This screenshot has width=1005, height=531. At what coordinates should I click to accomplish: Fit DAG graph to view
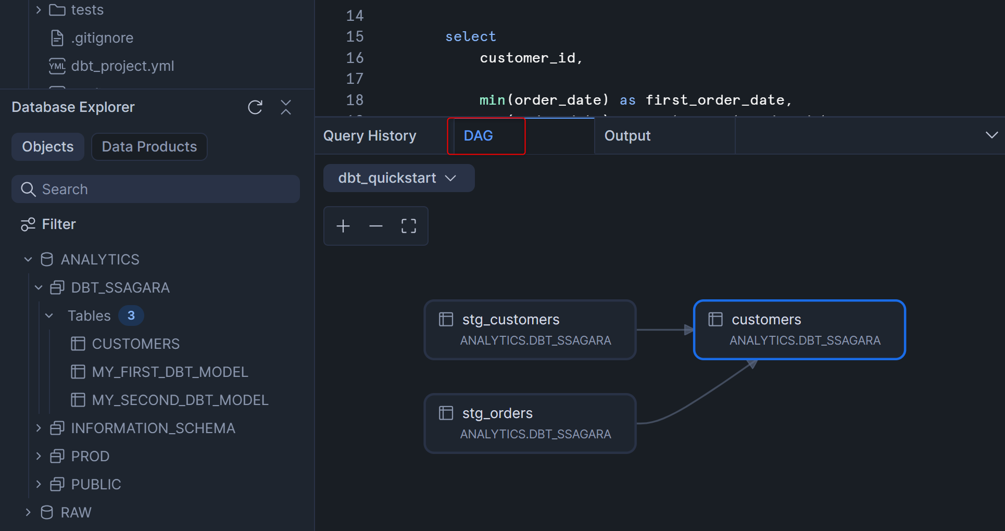[409, 226]
